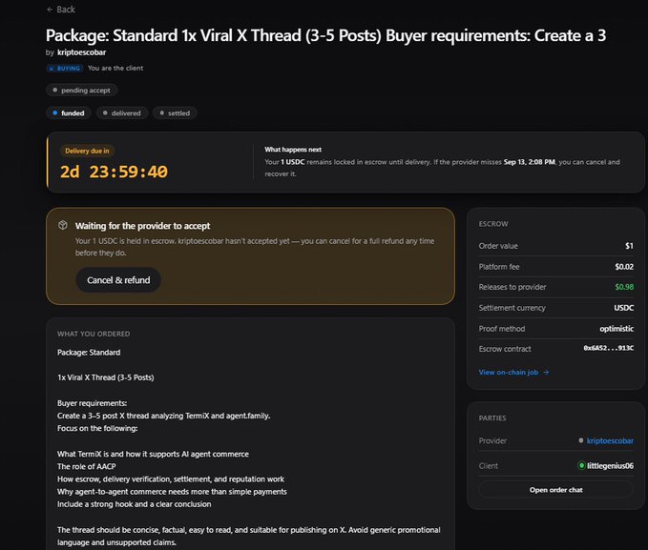Click the countdown timer 2d 23:59:40

[115, 172]
